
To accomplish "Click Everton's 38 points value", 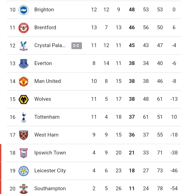I will (132, 63).
